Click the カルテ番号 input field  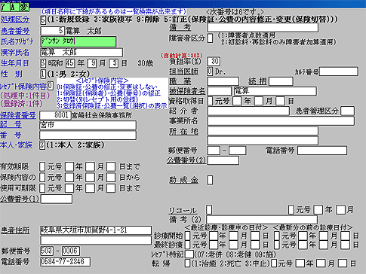click(x=339, y=72)
